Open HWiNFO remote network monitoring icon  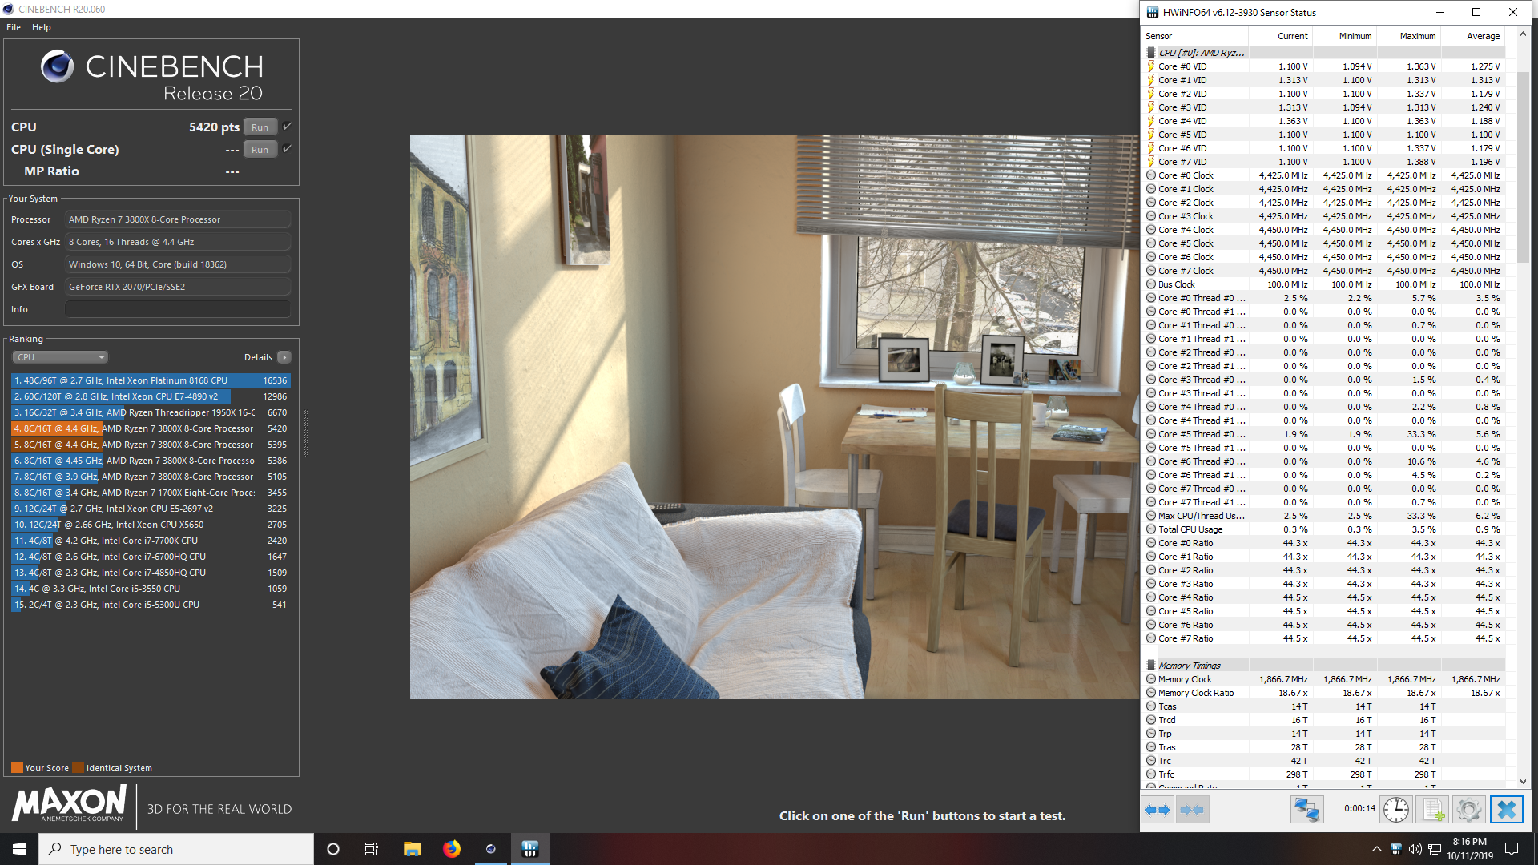[1306, 810]
